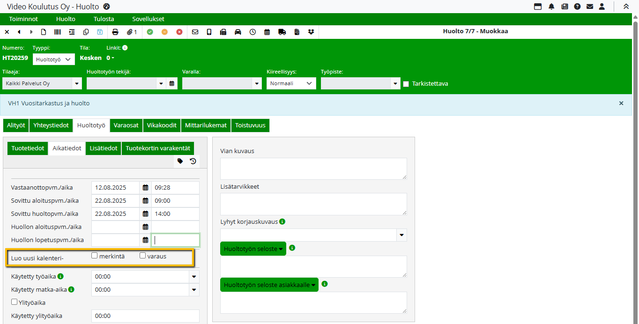
Task: Click the red X status icon
Action: [179, 32]
